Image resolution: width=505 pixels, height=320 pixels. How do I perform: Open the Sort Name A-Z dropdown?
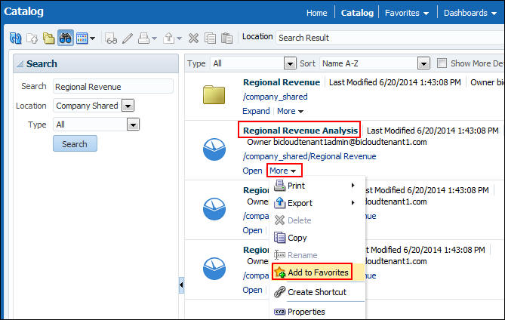[x=423, y=63]
